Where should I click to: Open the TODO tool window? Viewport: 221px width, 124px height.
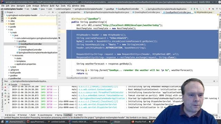(78, 115)
